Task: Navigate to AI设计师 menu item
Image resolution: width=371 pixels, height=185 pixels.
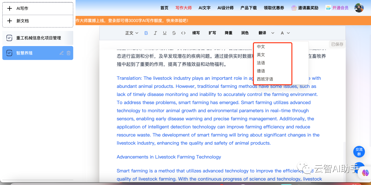Action: [x=225, y=8]
